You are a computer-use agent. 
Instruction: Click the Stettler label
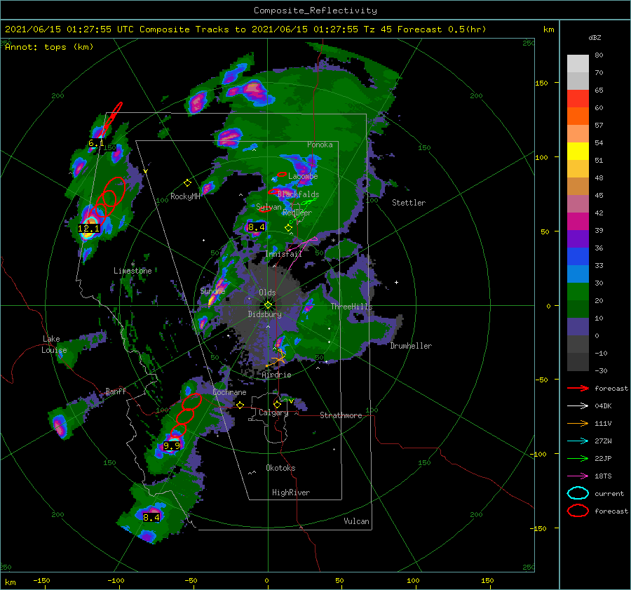[x=409, y=203]
